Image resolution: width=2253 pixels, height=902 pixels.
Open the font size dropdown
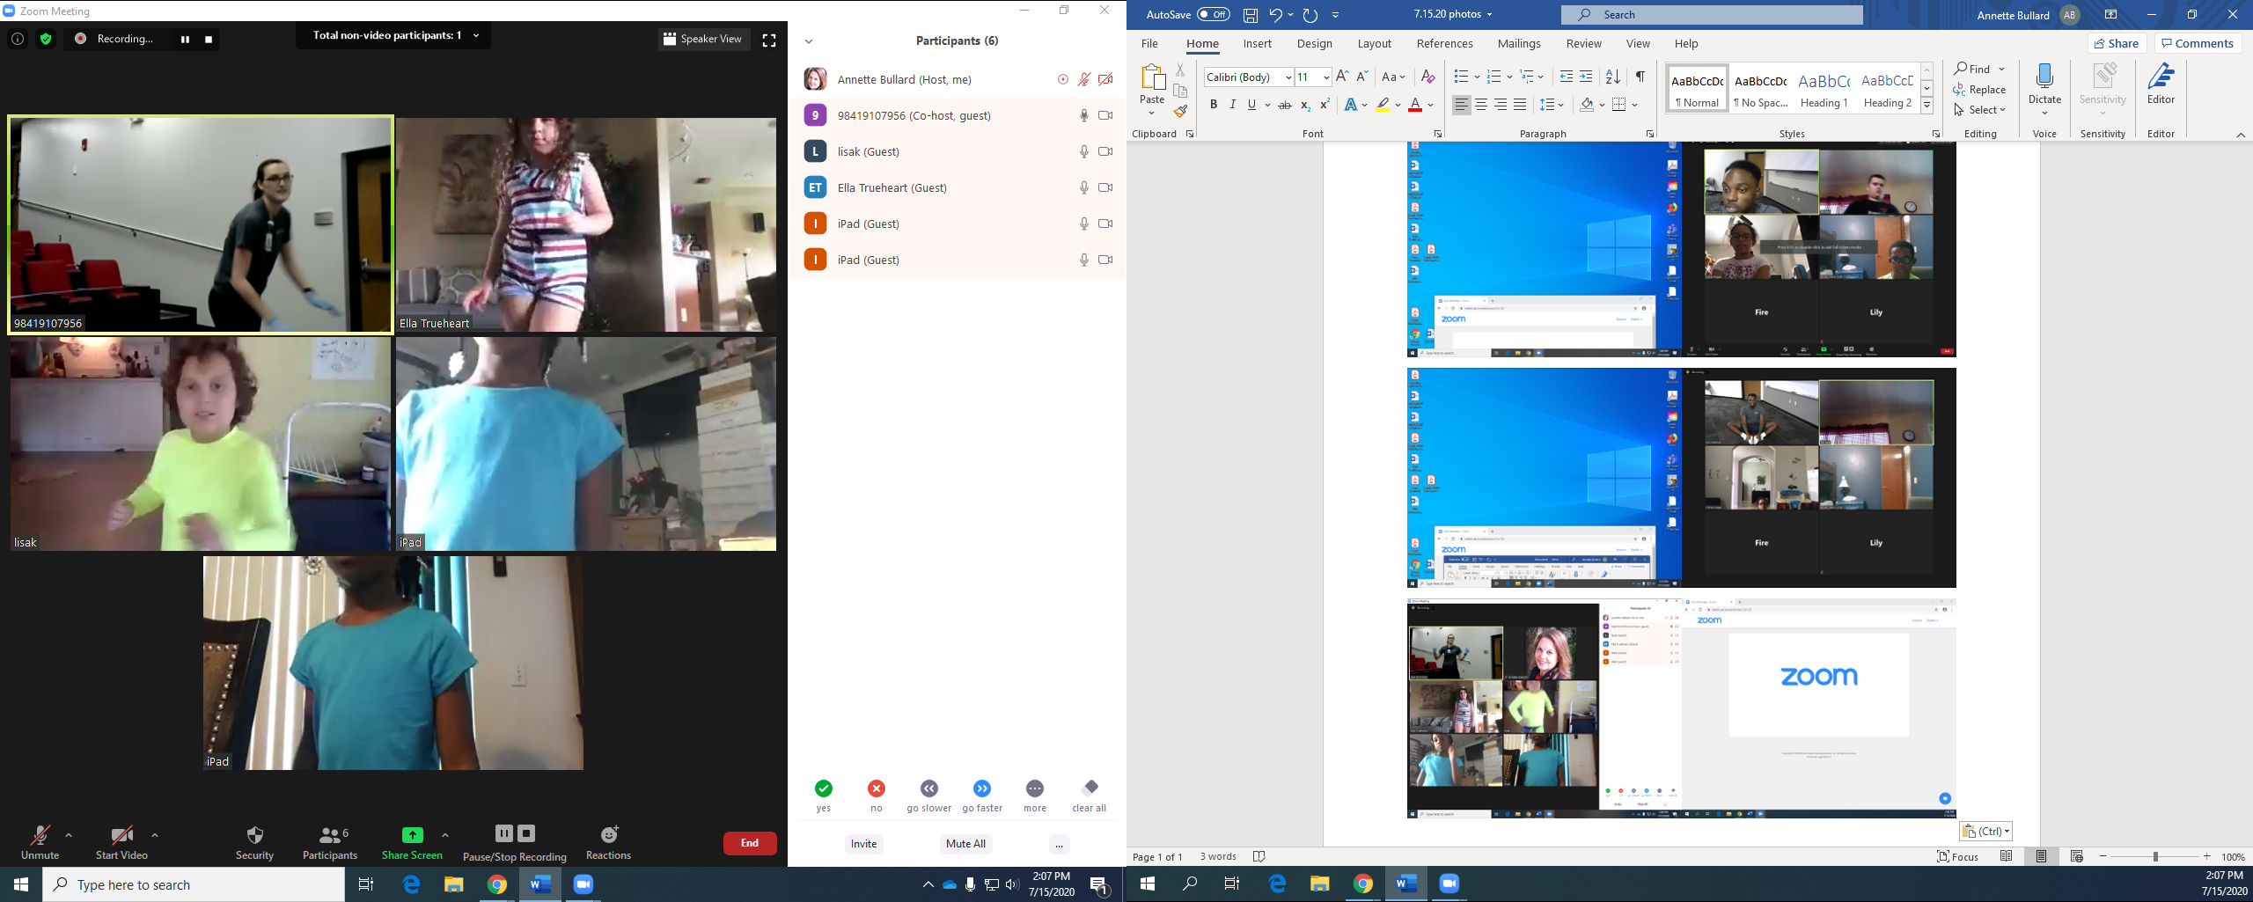click(x=1325, y=77)
